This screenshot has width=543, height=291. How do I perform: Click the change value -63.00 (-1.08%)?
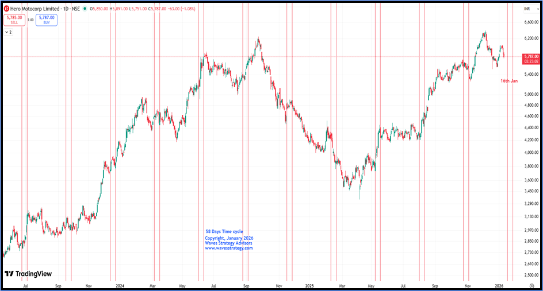click(x=181, y=9)
